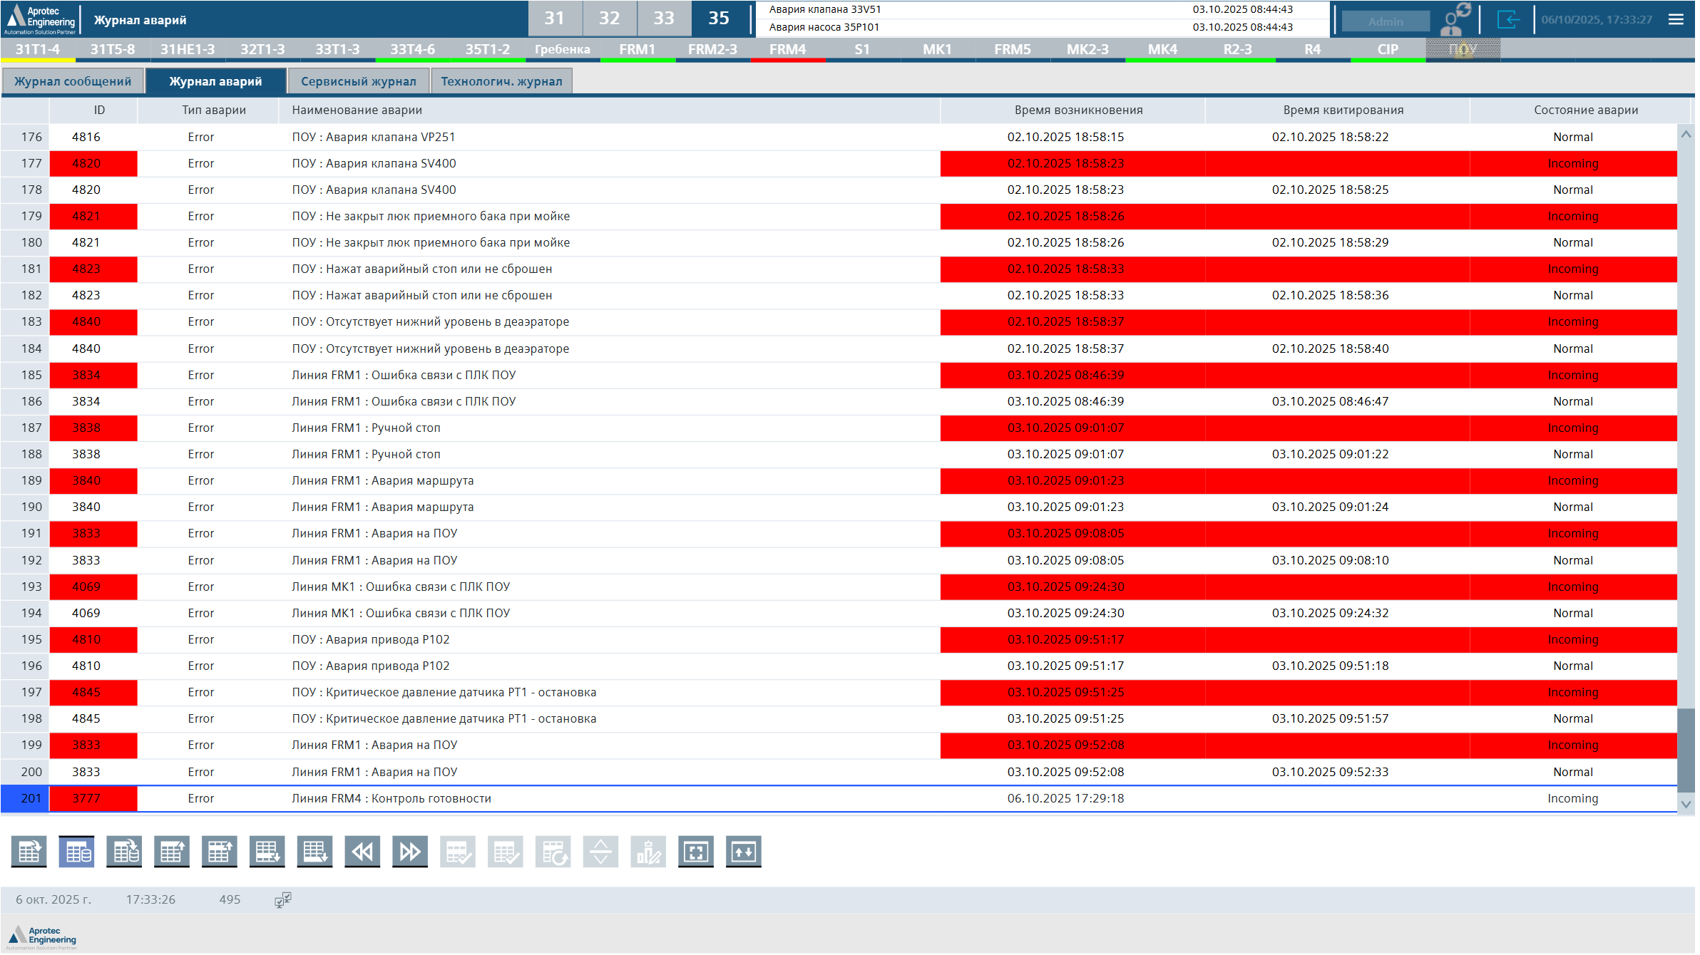Open the CIP navigation section
This screenshot has width=1700, height=955.
pyautogui.click(x=1388, y=49)
